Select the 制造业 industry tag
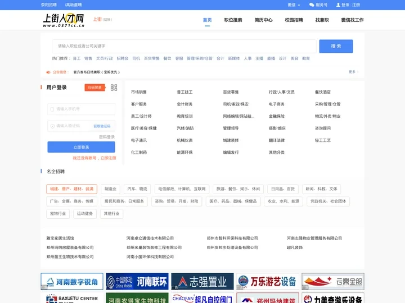This screenshot has height=303, width=405. click(110, 189)
